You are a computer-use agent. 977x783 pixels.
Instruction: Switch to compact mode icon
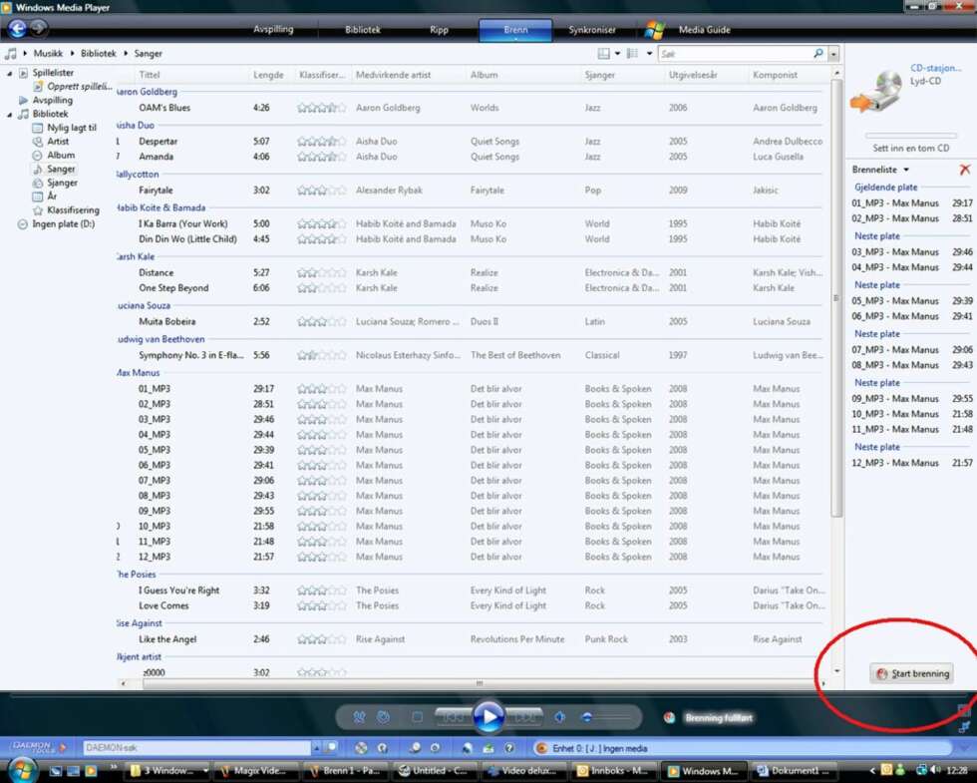tap(964, 727)
